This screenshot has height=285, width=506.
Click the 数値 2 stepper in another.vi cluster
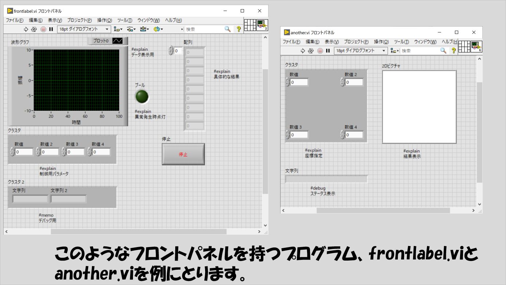pyautogui.click(x=342, y=82)
